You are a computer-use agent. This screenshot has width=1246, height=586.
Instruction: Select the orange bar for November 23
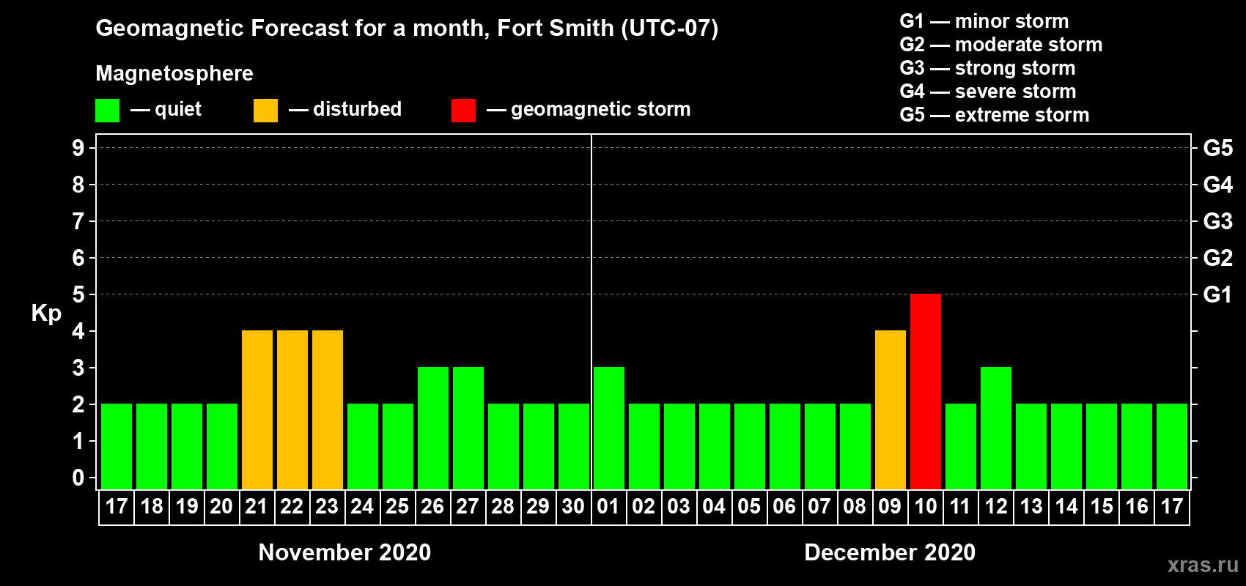328,409
